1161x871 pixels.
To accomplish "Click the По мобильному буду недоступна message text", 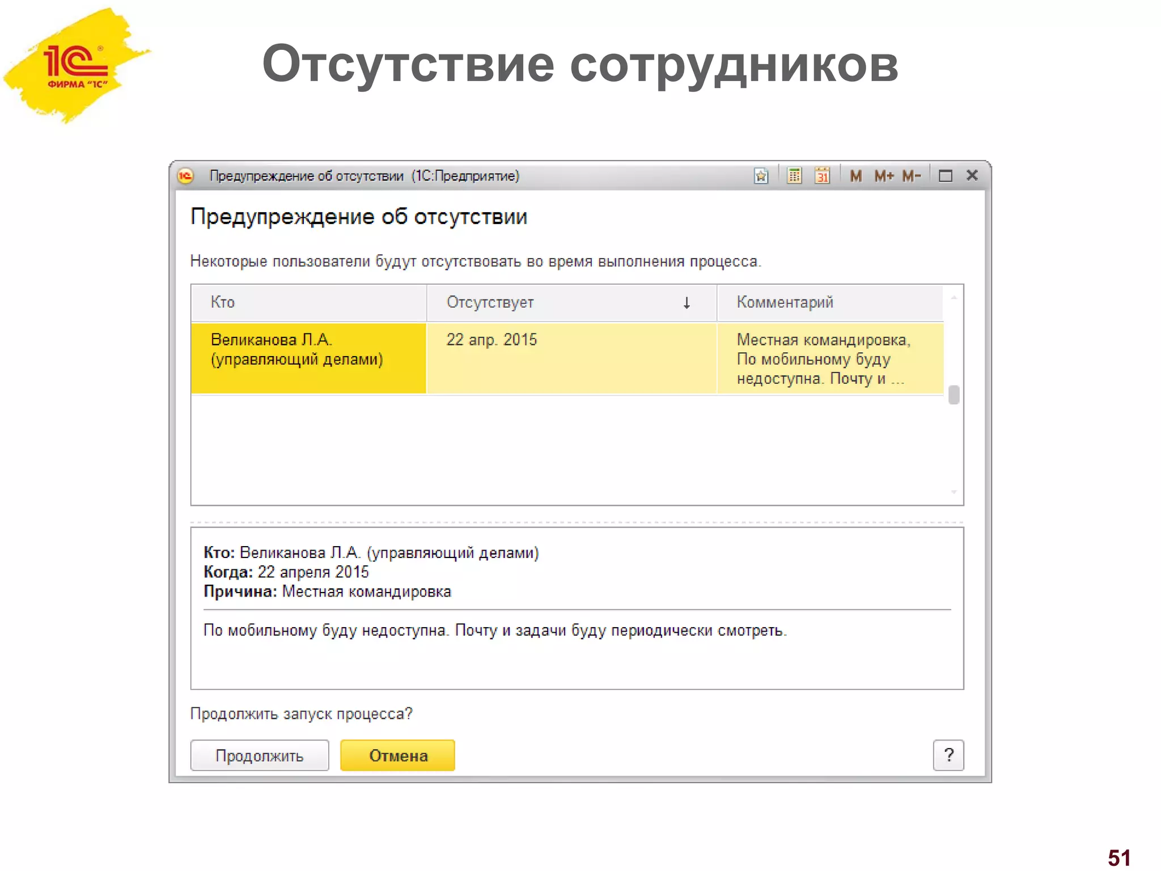I will coord(495,631).
